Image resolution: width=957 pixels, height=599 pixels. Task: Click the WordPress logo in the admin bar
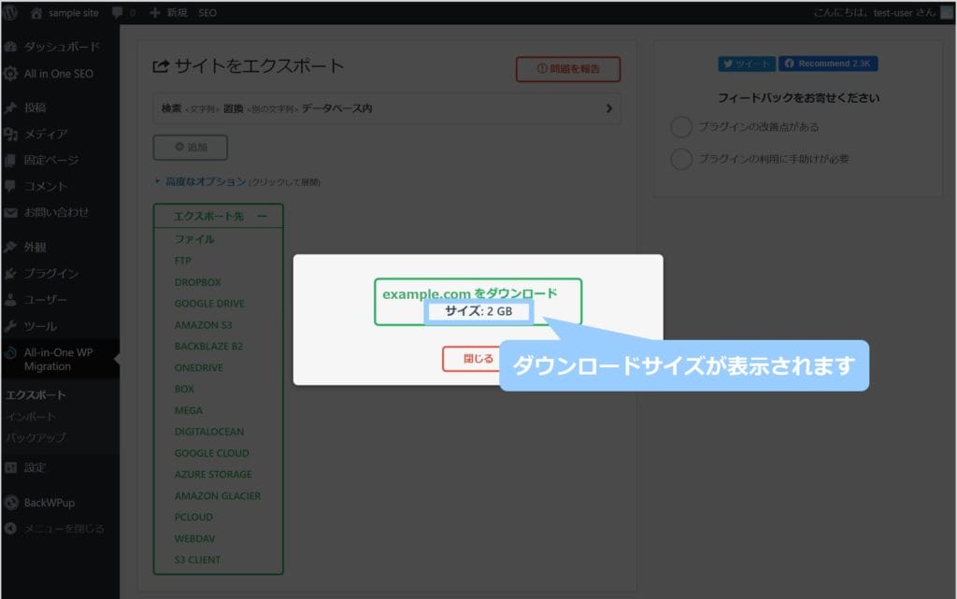(9, 12)
